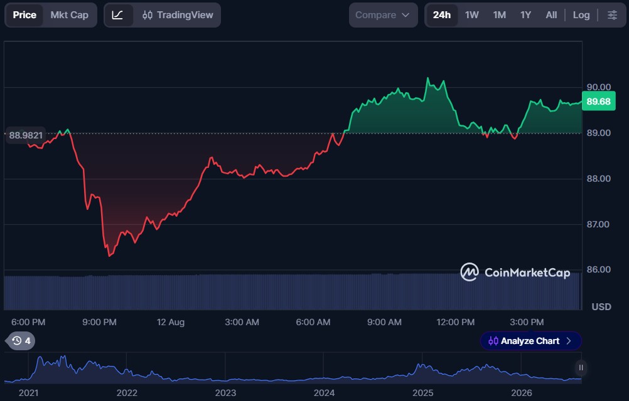
Task: Click the USD currency label
Action: [x=601, y=307]
